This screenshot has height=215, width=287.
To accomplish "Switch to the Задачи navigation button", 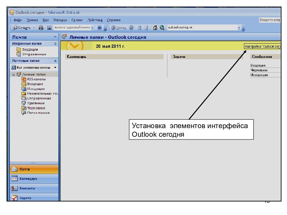I will (x=34, y=197).
